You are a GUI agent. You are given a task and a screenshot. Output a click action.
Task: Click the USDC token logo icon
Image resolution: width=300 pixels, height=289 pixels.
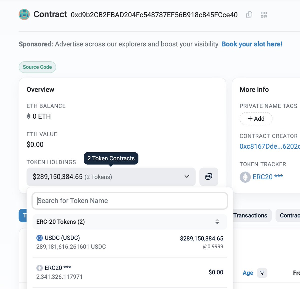pos(39,238)
